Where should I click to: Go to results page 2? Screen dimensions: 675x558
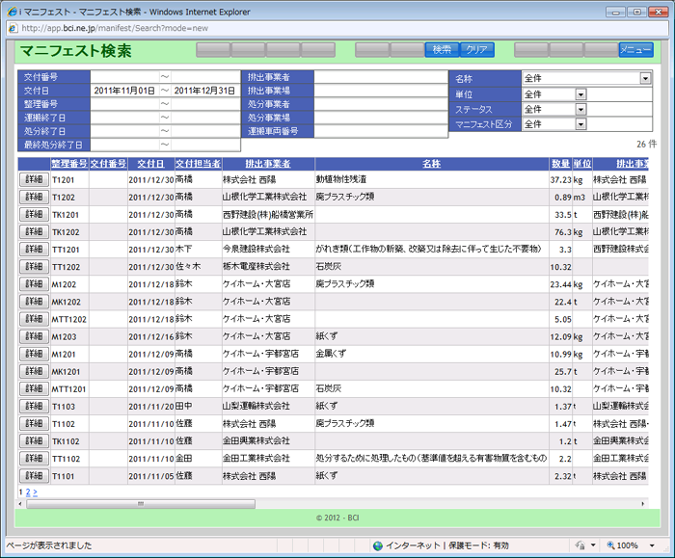[28, 492]
